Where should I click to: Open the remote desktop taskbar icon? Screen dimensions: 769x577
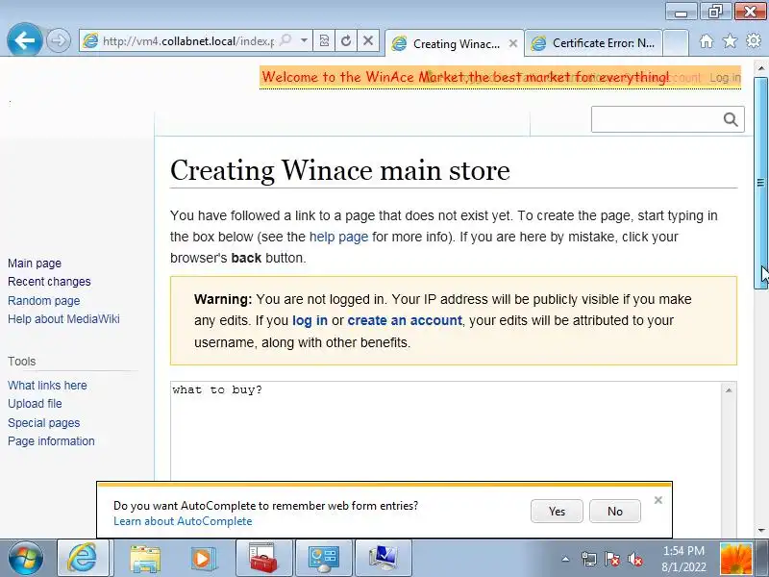click(x=384, y=559)
